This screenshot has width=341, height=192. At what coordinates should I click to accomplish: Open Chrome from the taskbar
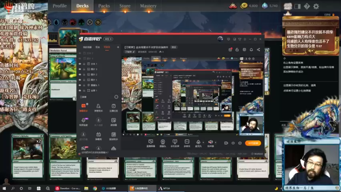tap(95, 188)
